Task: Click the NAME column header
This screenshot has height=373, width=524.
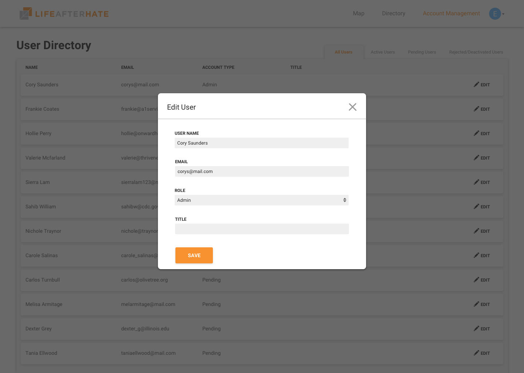Action: pyautogui.click(x=32, y=67)
